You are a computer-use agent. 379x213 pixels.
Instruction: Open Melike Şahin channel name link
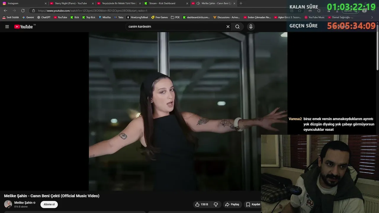pyautogui.click(x=23, y=203)
